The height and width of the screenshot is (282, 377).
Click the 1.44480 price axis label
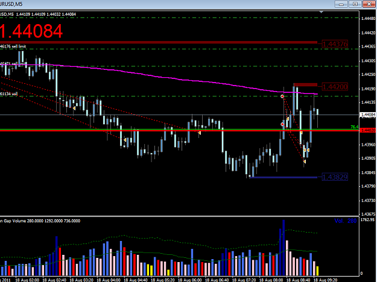(x=369, y=19)
